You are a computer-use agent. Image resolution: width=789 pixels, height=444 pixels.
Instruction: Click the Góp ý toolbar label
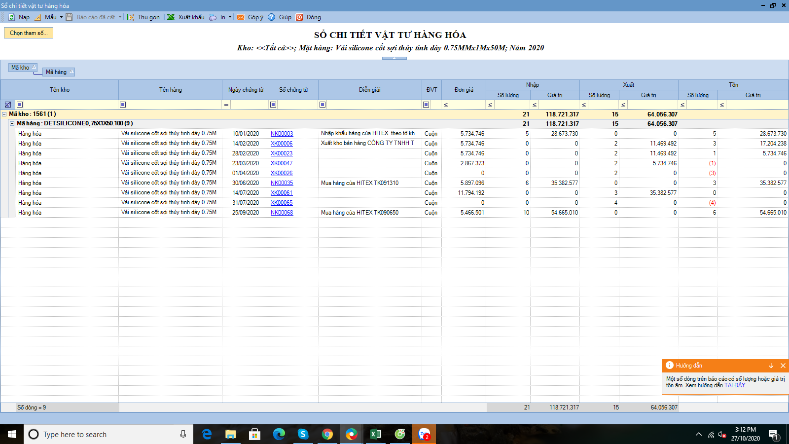[255, 17]
